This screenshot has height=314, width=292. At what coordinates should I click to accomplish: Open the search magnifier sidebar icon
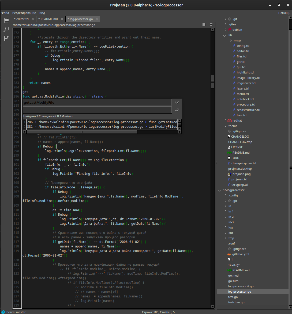(x=6, y=29)
